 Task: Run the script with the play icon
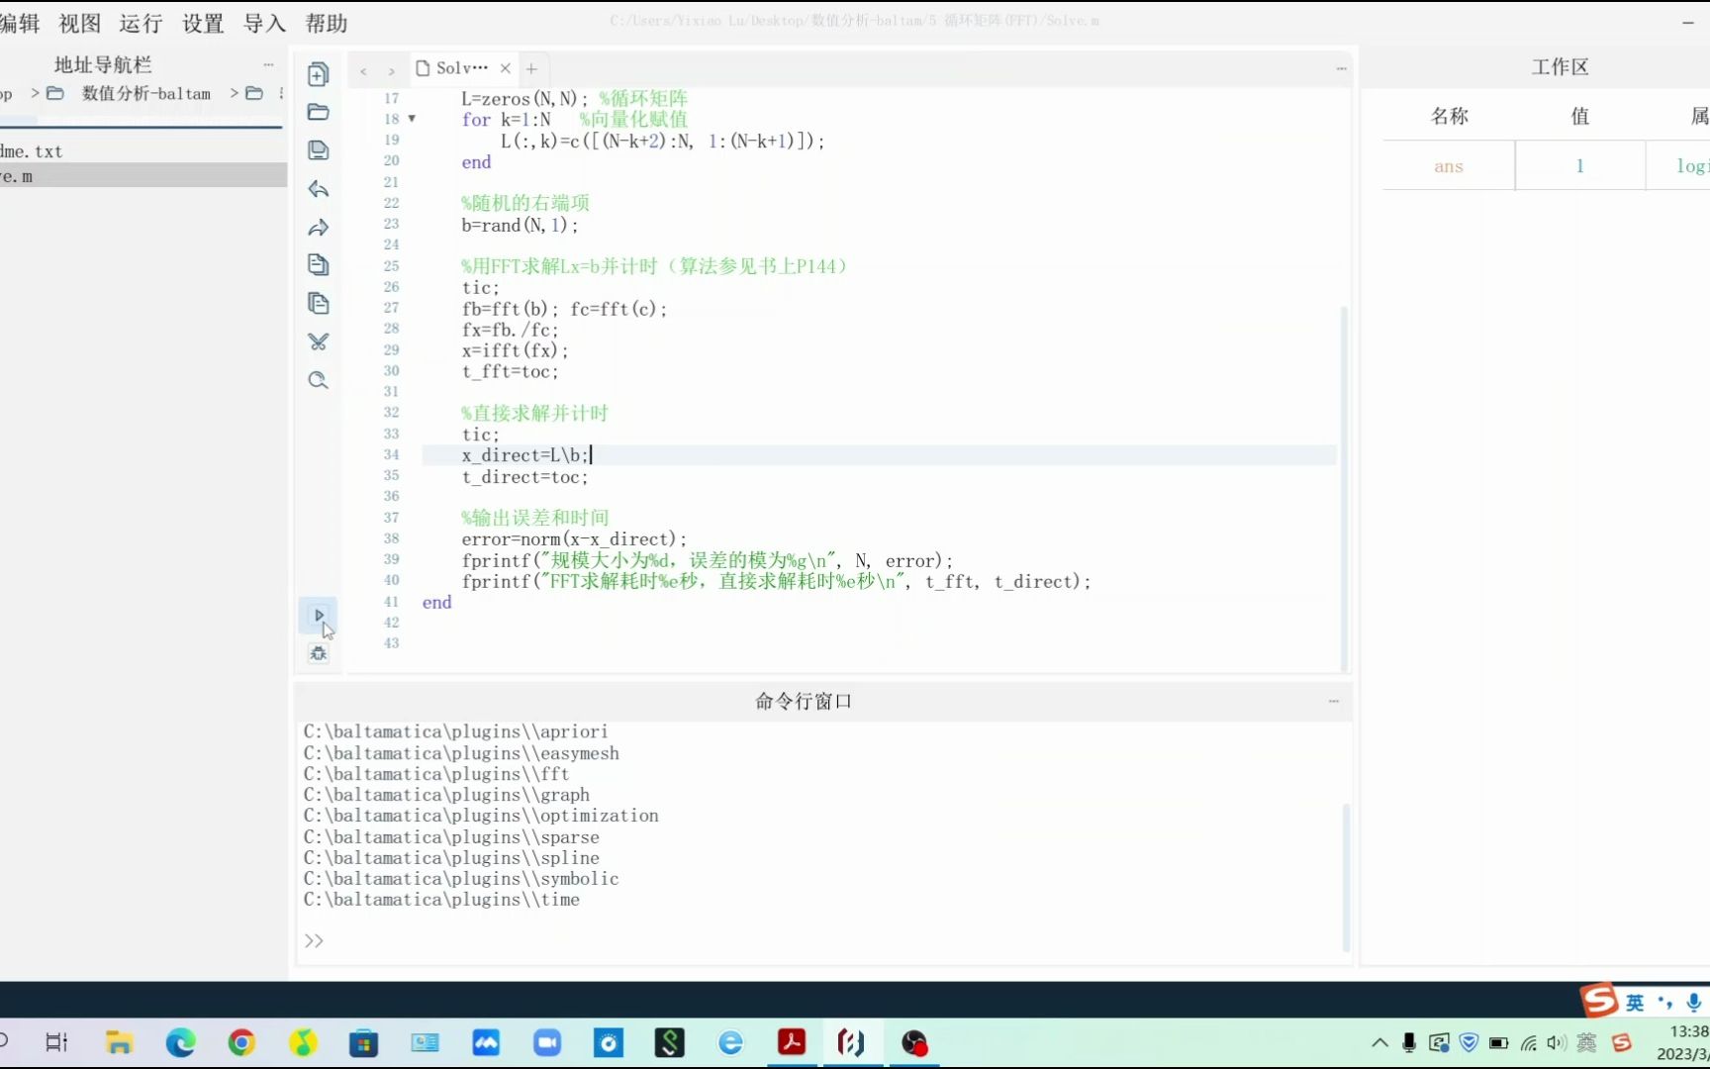319,615
